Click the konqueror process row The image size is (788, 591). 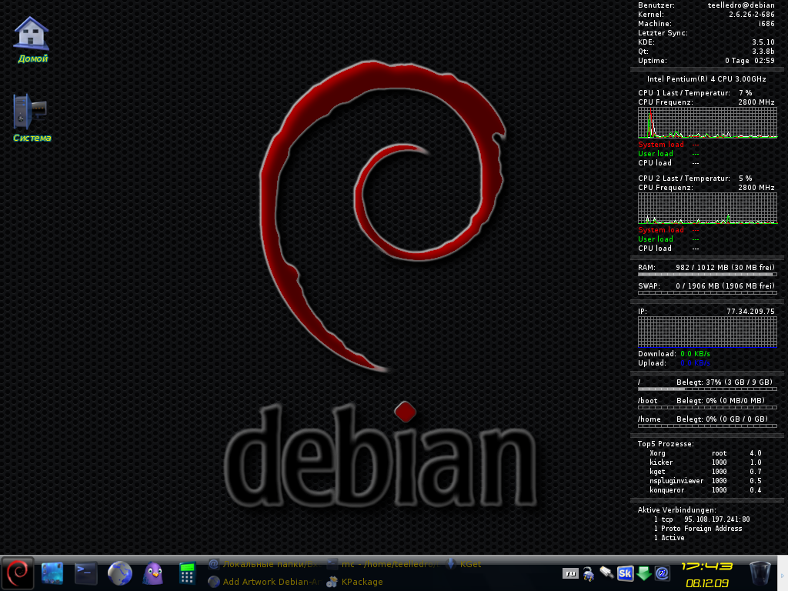click(x=705, y=490)
